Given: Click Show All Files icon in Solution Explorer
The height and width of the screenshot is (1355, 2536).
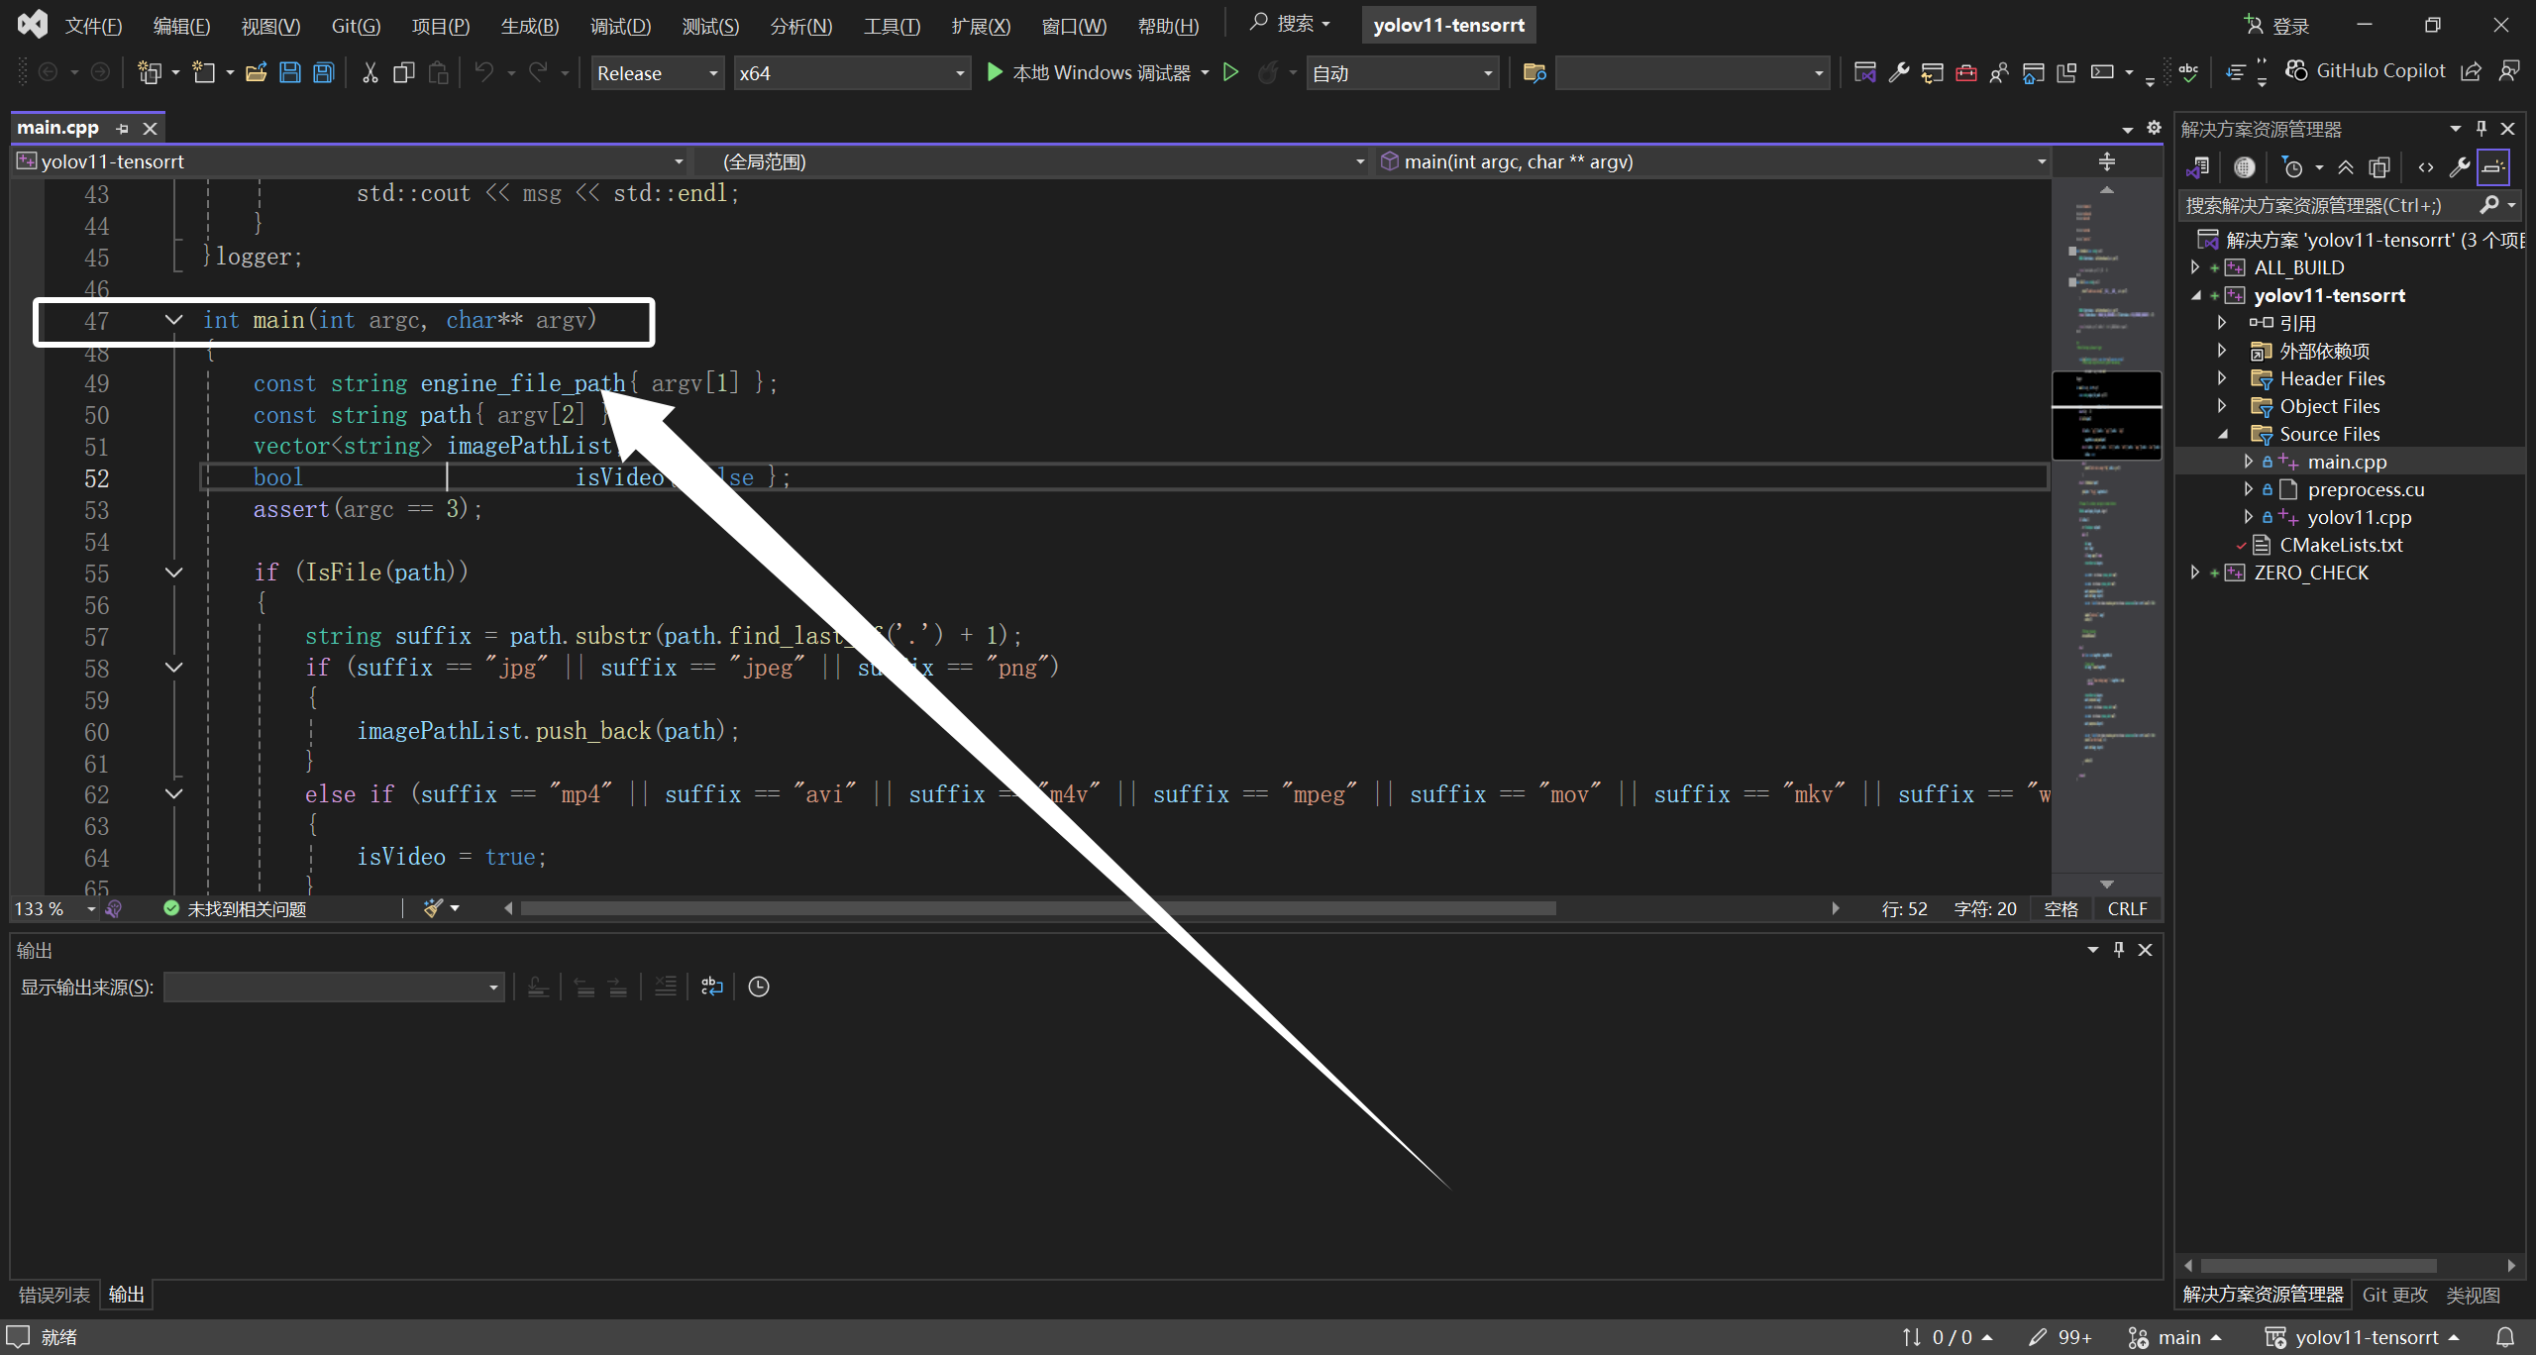Looking at the screenshot, I should point(2379,167).
